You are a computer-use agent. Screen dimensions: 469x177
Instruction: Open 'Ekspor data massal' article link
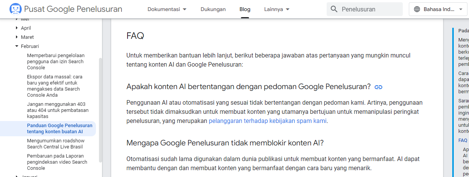[54, 86]
